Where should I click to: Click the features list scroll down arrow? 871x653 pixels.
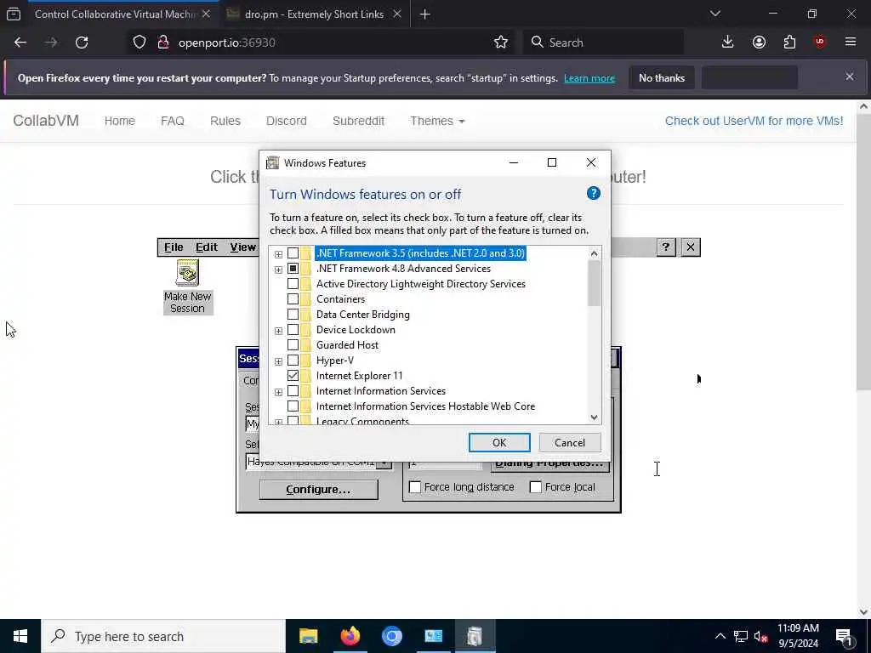click(x=594, y=417)
